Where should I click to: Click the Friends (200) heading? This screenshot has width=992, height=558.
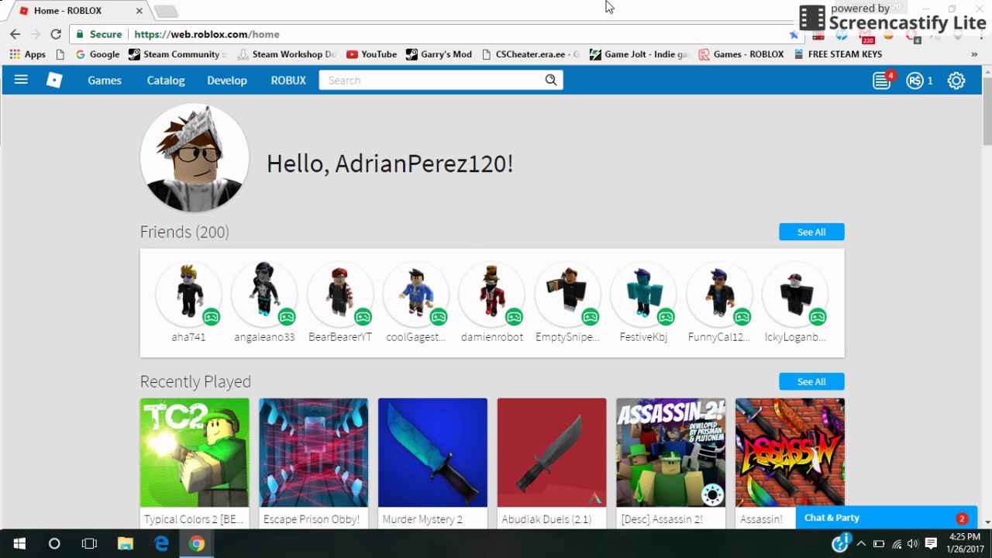(x=184, y=232)
